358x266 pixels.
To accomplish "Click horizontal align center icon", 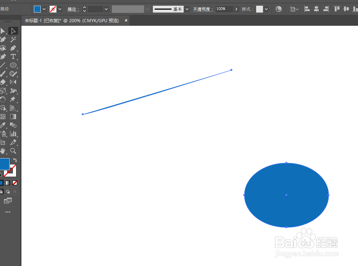I will [x=316, y=9].
